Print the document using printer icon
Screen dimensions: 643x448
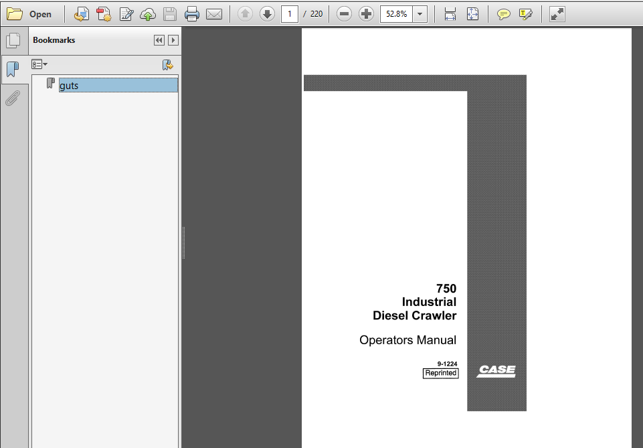coord(192,14)
